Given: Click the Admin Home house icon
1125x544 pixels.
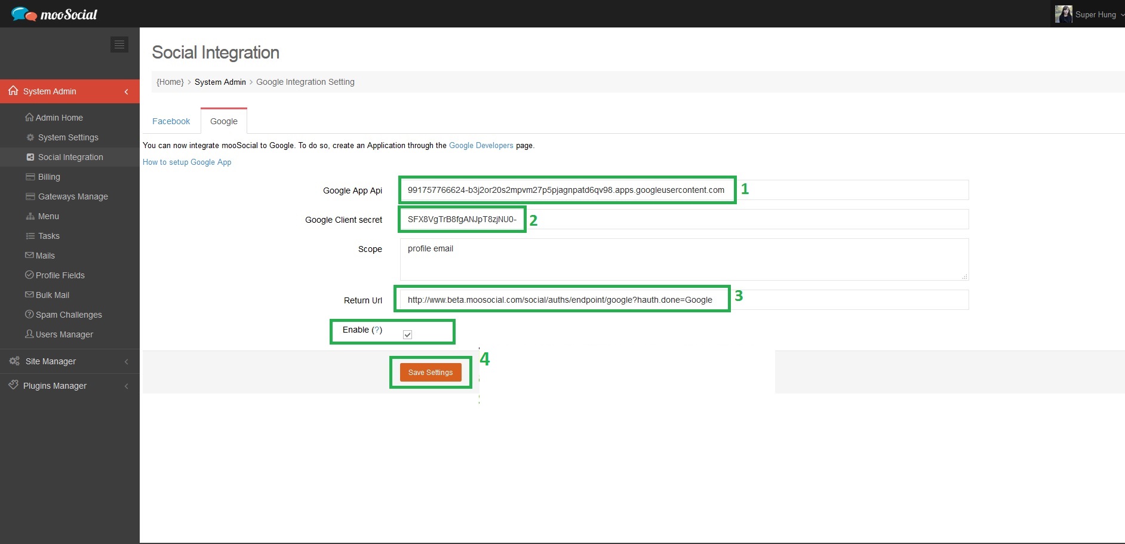Looking at the screenshot, I should click(x=29, y=118).
